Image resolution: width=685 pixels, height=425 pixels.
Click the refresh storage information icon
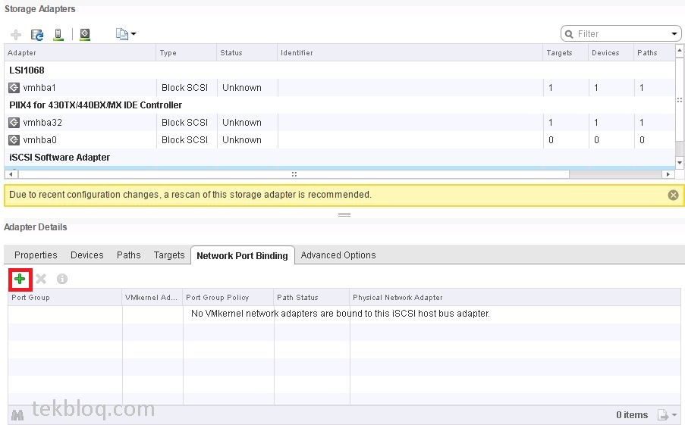(x=37, y=34)
